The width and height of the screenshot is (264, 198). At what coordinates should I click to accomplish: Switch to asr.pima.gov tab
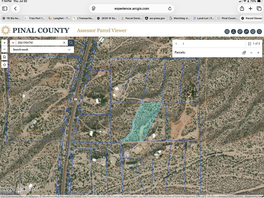click(x=155, y=18)
